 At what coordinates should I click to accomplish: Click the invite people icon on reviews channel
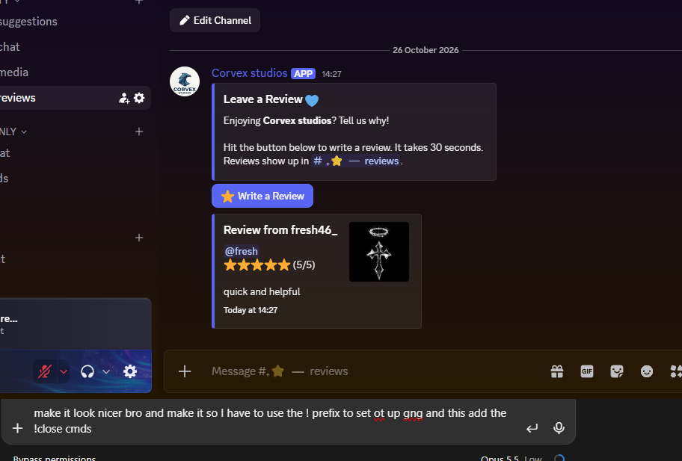point(124,98)
